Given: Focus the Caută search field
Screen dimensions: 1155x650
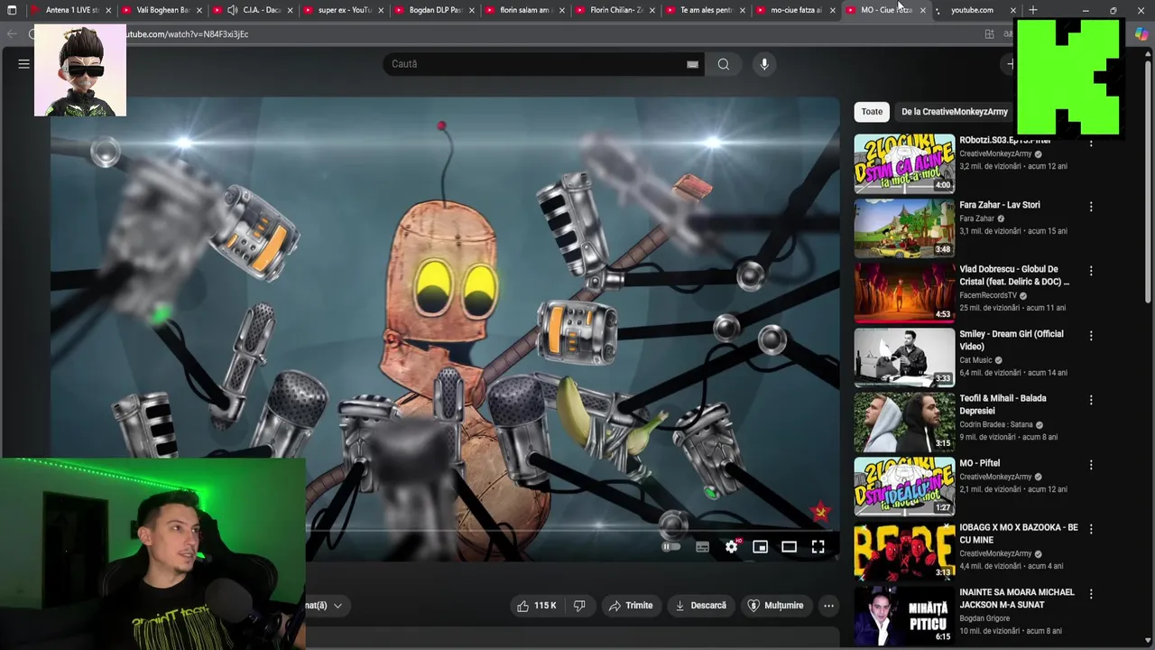Looking at the screenshot, I should [x=535, y=64].
